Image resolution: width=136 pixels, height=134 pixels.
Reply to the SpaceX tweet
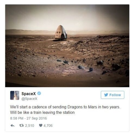(13, 126)
